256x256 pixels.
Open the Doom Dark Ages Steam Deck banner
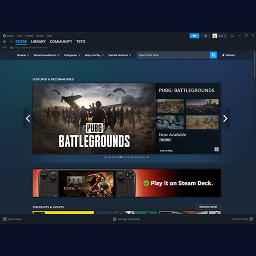tap(126, 183)
